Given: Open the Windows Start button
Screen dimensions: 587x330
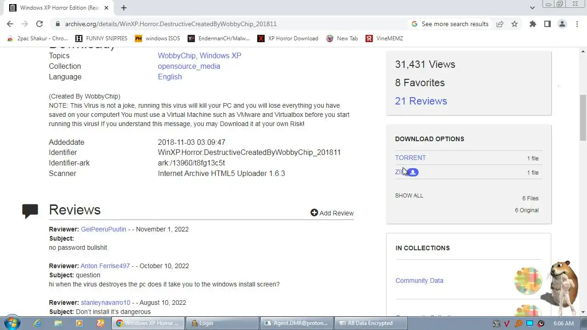Looking at the screenshot, I should 11,323.
